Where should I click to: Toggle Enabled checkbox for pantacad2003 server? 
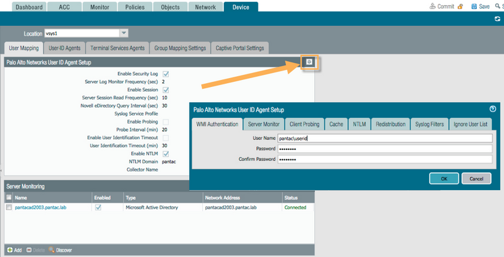click(x=98, y=207)
